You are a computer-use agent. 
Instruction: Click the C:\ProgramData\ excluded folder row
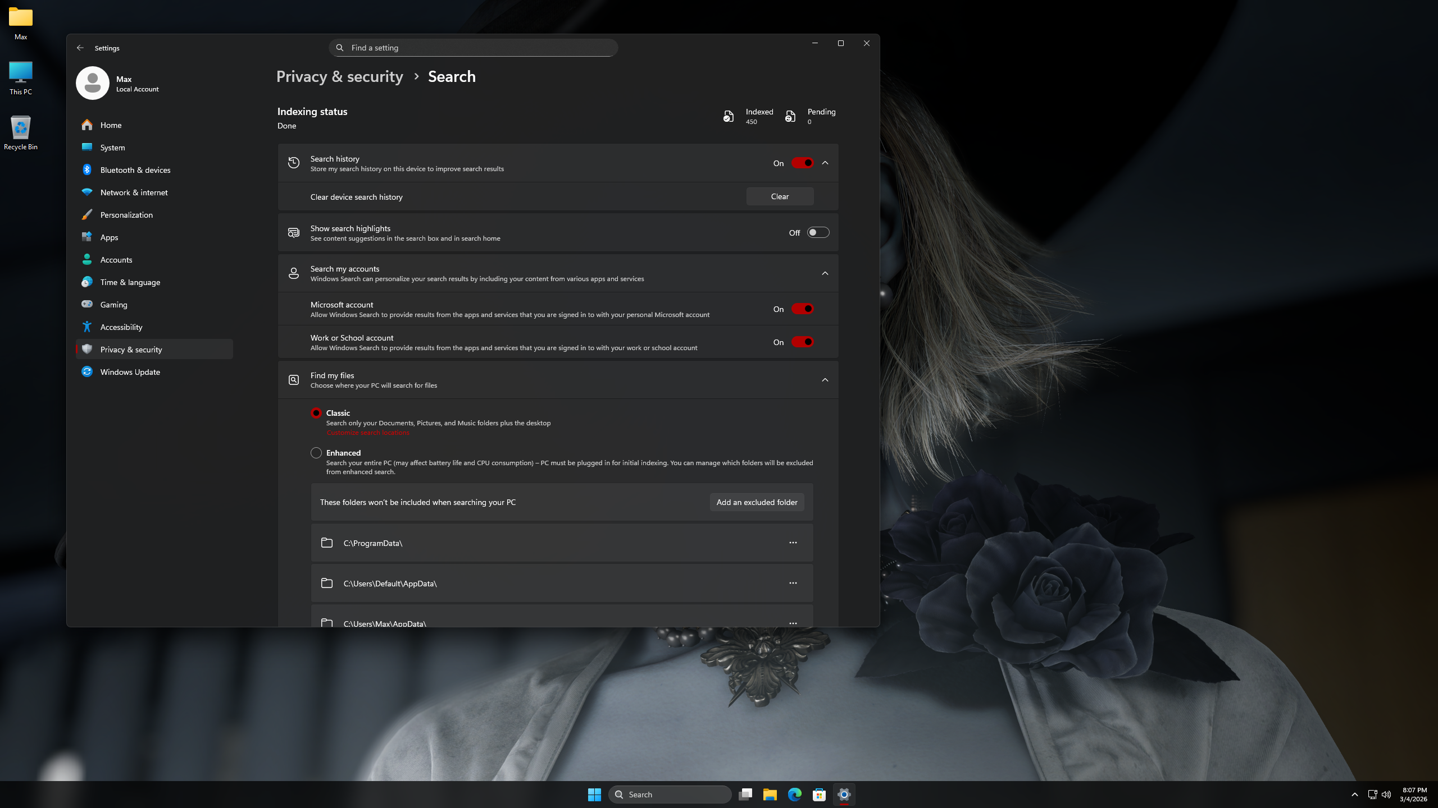[562, 543]
